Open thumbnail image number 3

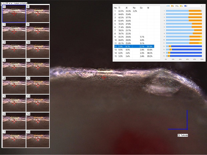point(14,67)
